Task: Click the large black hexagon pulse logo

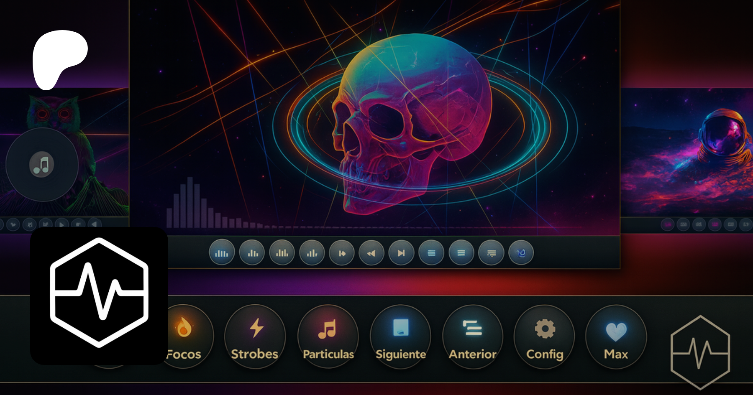Action: (x=99, y=296)
